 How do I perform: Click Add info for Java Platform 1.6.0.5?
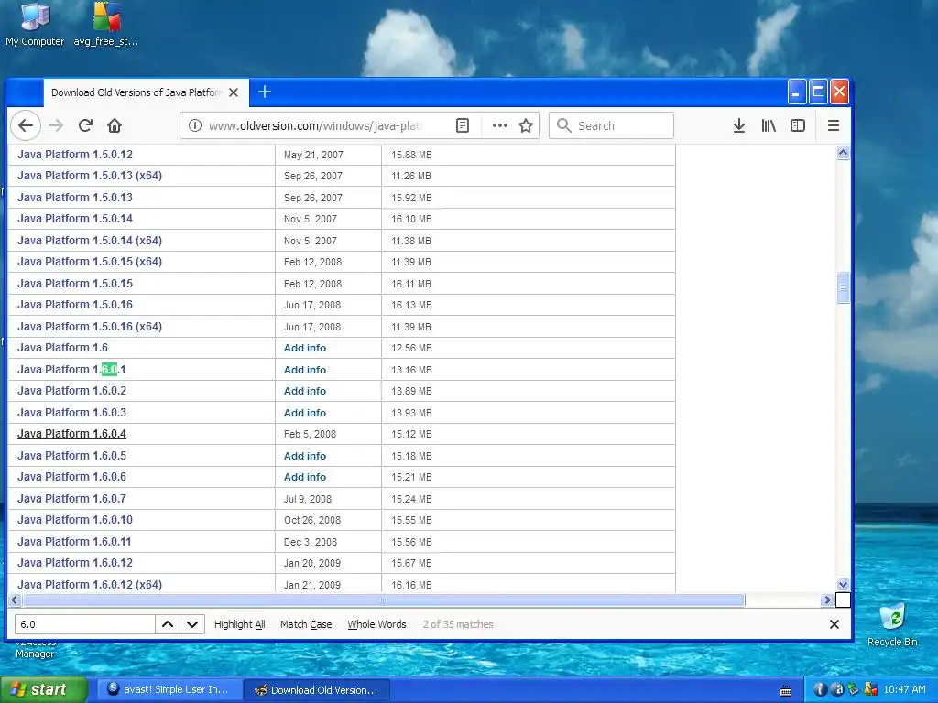pyautogui.click(x=305, y=456)
